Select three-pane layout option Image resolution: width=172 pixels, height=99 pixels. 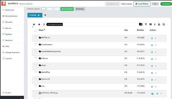[x=57, y=9]
